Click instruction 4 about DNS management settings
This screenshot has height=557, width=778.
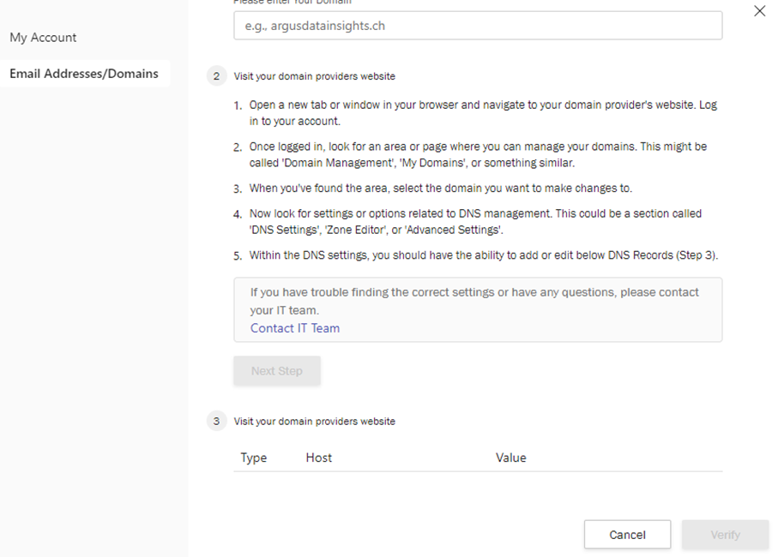click(475, 221)
